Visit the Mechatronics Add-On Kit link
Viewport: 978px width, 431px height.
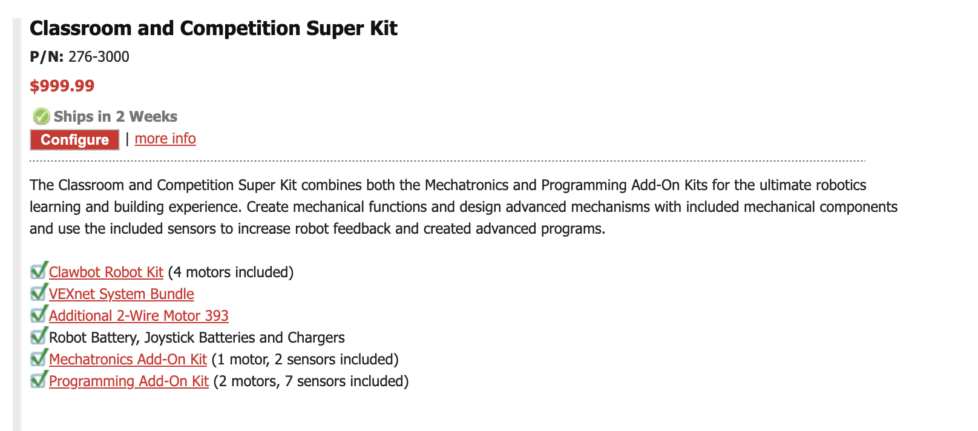pyautogui.click(x=128, y=360)
